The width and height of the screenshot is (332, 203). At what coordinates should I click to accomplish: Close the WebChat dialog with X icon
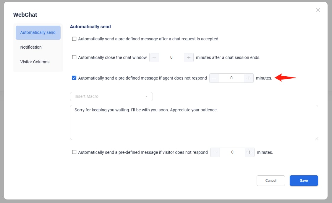click(x=318, y=10)
